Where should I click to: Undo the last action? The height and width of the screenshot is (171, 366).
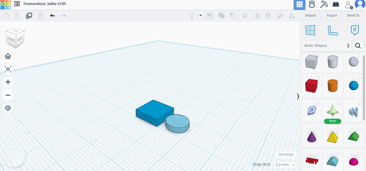coord(53,16)
